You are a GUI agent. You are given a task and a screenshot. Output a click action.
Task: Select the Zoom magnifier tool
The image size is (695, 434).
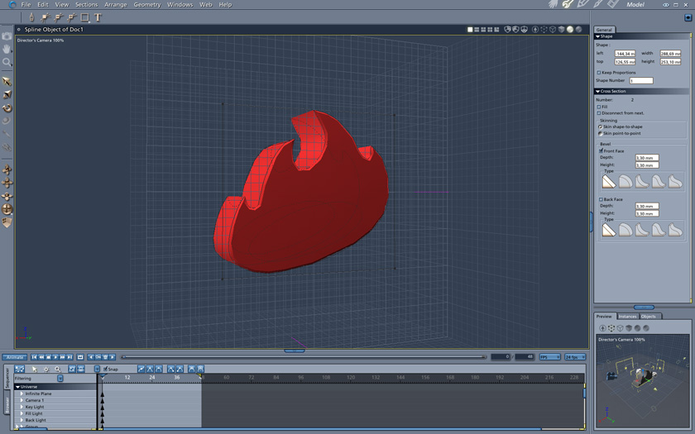[x=7, y=62]
